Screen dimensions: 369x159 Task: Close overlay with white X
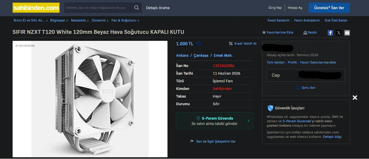(x=355, y=98)
